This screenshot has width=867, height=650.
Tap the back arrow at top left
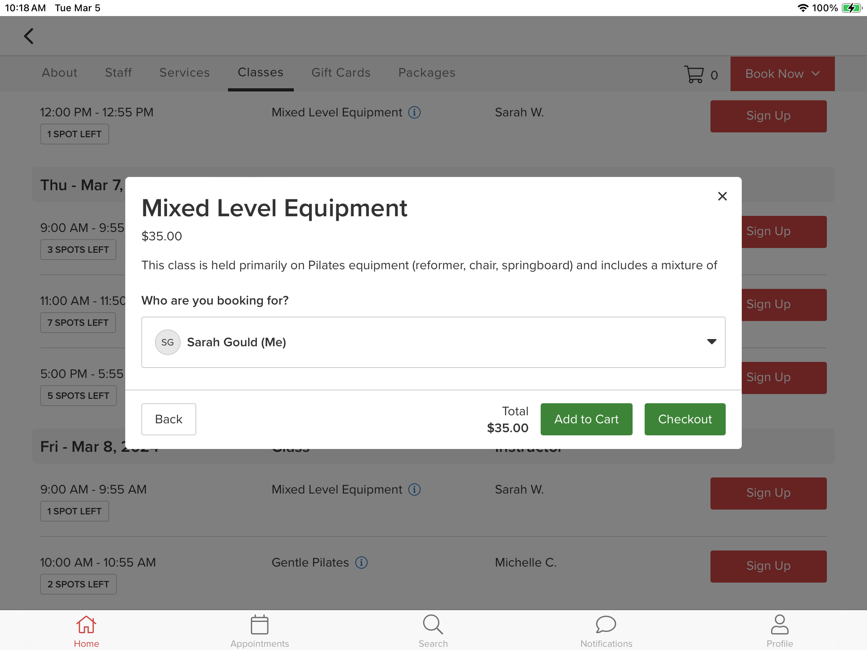[29, 36]
